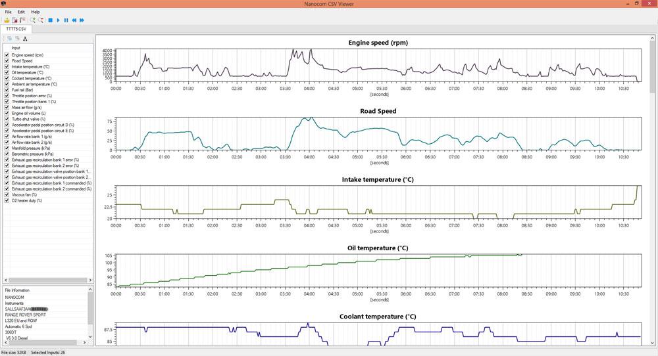Viewport: 658px width, 356px height.
Task: Open the File menu
Action: point(8,12)
